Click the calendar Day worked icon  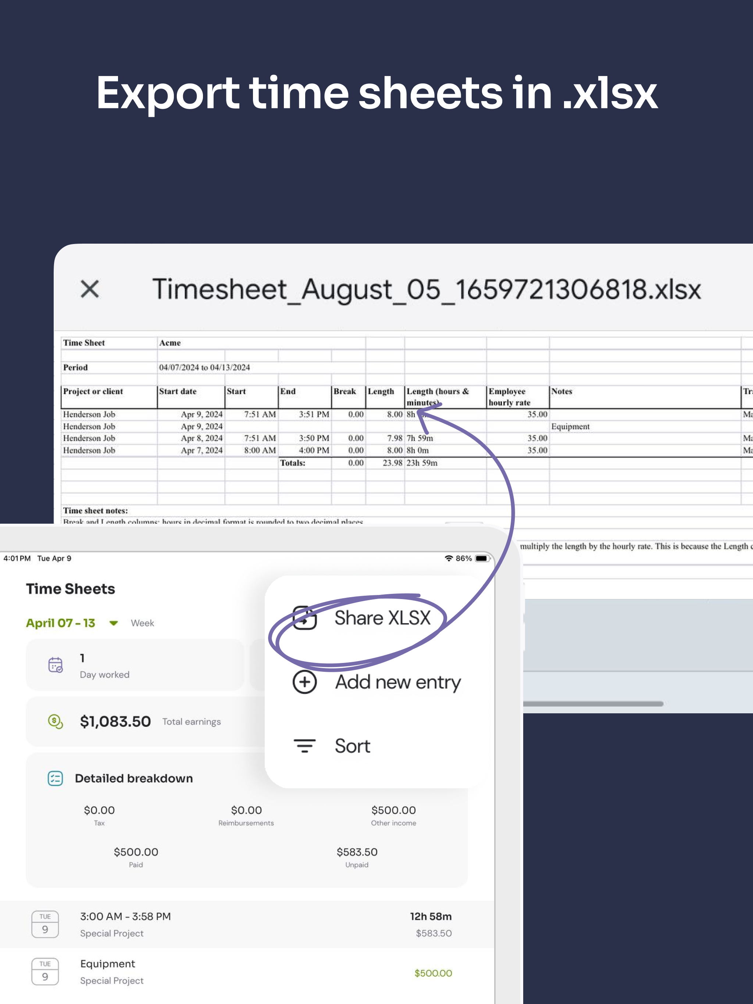[x=56, y=665]
